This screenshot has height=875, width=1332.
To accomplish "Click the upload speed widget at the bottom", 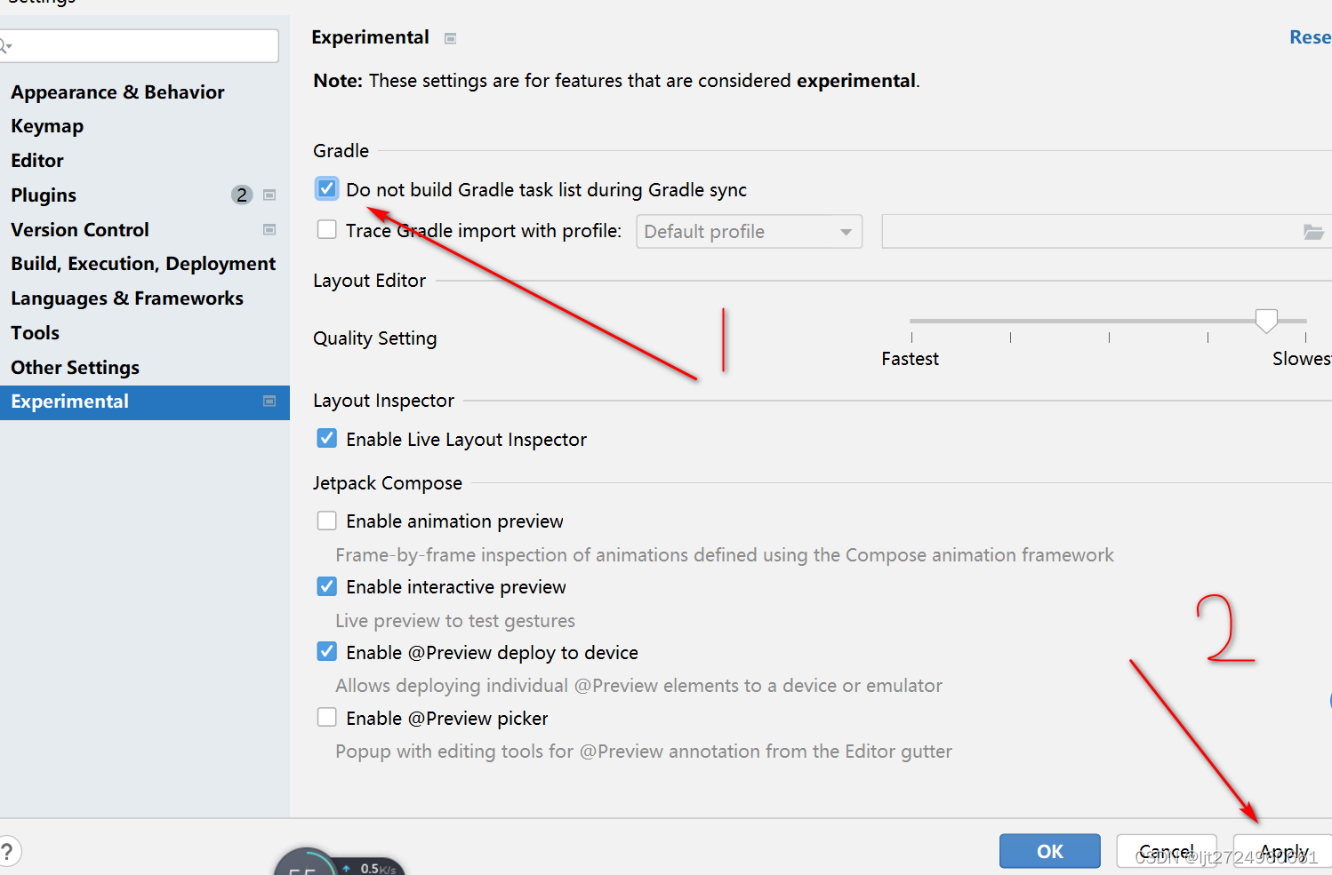I will (x=371, y=868).
